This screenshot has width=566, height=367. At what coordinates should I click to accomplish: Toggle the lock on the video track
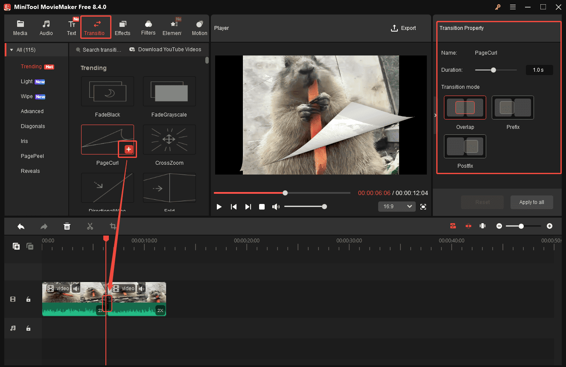point(28,299)
